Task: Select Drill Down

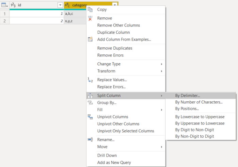Action: [126, 155]
